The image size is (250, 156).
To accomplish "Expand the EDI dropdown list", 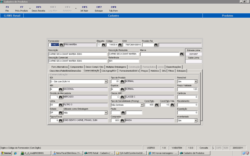I will [106, 82].
